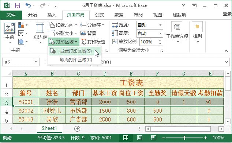This screenshot has height=143, width=232.
Task: Open 工作表选项 sheet options button
Action: 177,32
